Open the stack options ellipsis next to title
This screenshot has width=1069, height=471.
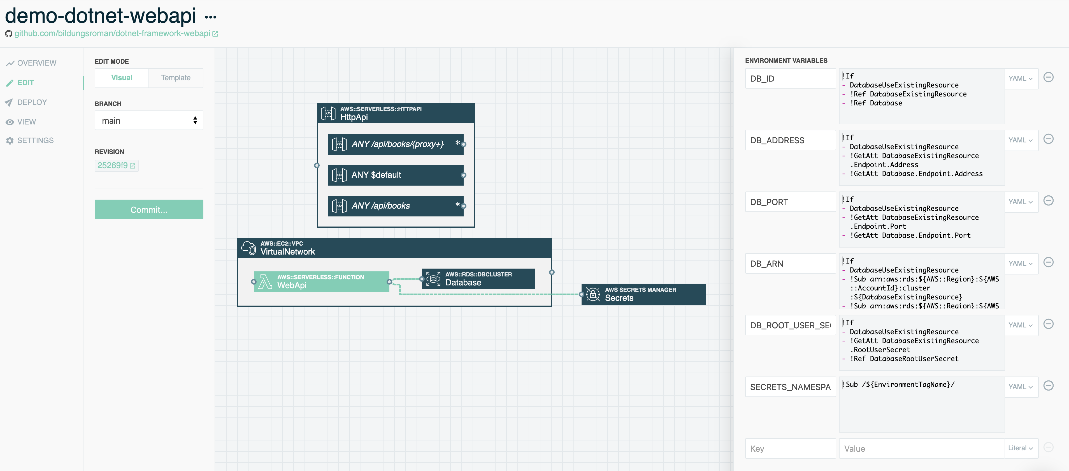pyautogui.click(x=210, y=17)
